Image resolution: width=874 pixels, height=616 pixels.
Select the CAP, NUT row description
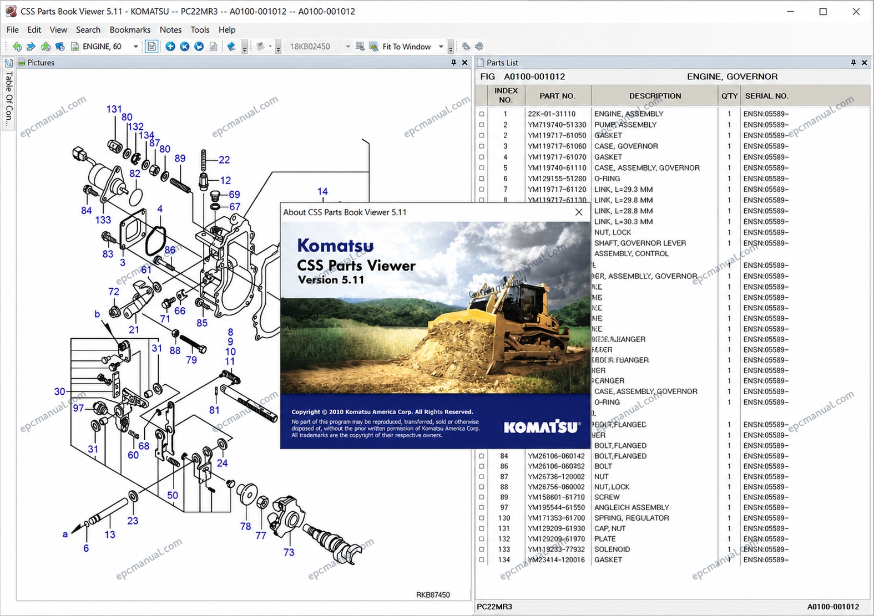[x=610, y=529]
